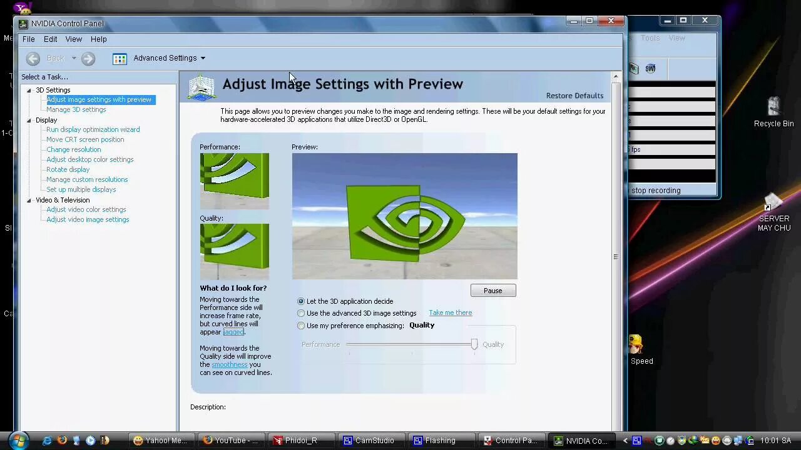This screenshot has height=450, width=801.
Task: Select Let the 3D application decide
Action: pyautogui.click(x=301, y=301)
